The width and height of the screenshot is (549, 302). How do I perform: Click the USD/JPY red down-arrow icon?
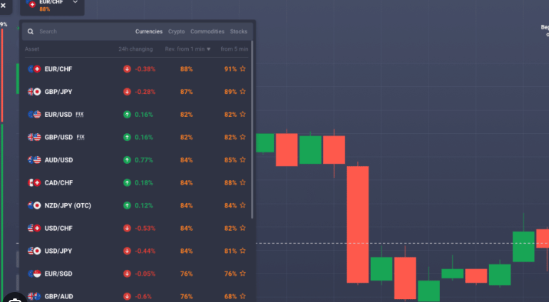127,251
